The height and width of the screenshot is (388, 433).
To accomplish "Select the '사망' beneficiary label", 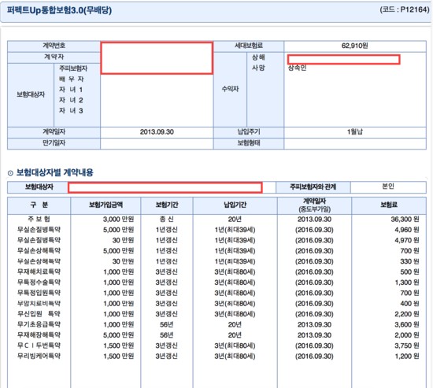I will point(258,68).
